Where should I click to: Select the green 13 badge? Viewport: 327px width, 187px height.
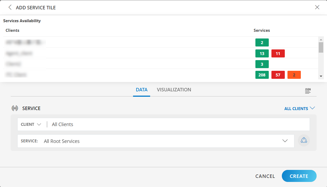click(262, 53)
